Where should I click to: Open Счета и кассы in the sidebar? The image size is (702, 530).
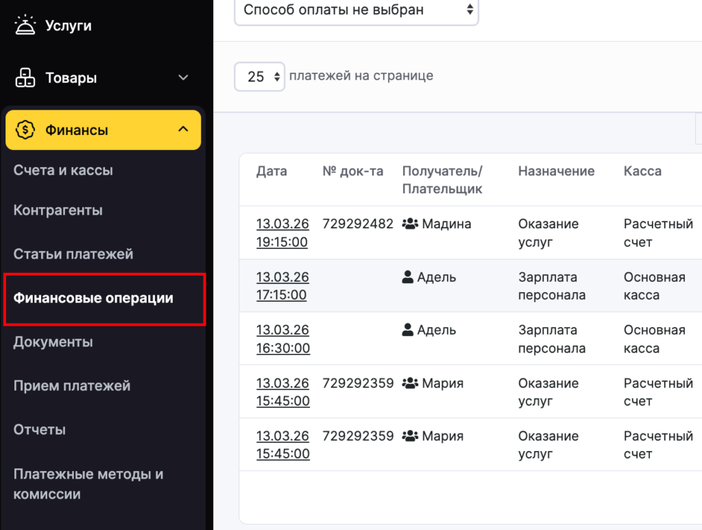point(63,170)
